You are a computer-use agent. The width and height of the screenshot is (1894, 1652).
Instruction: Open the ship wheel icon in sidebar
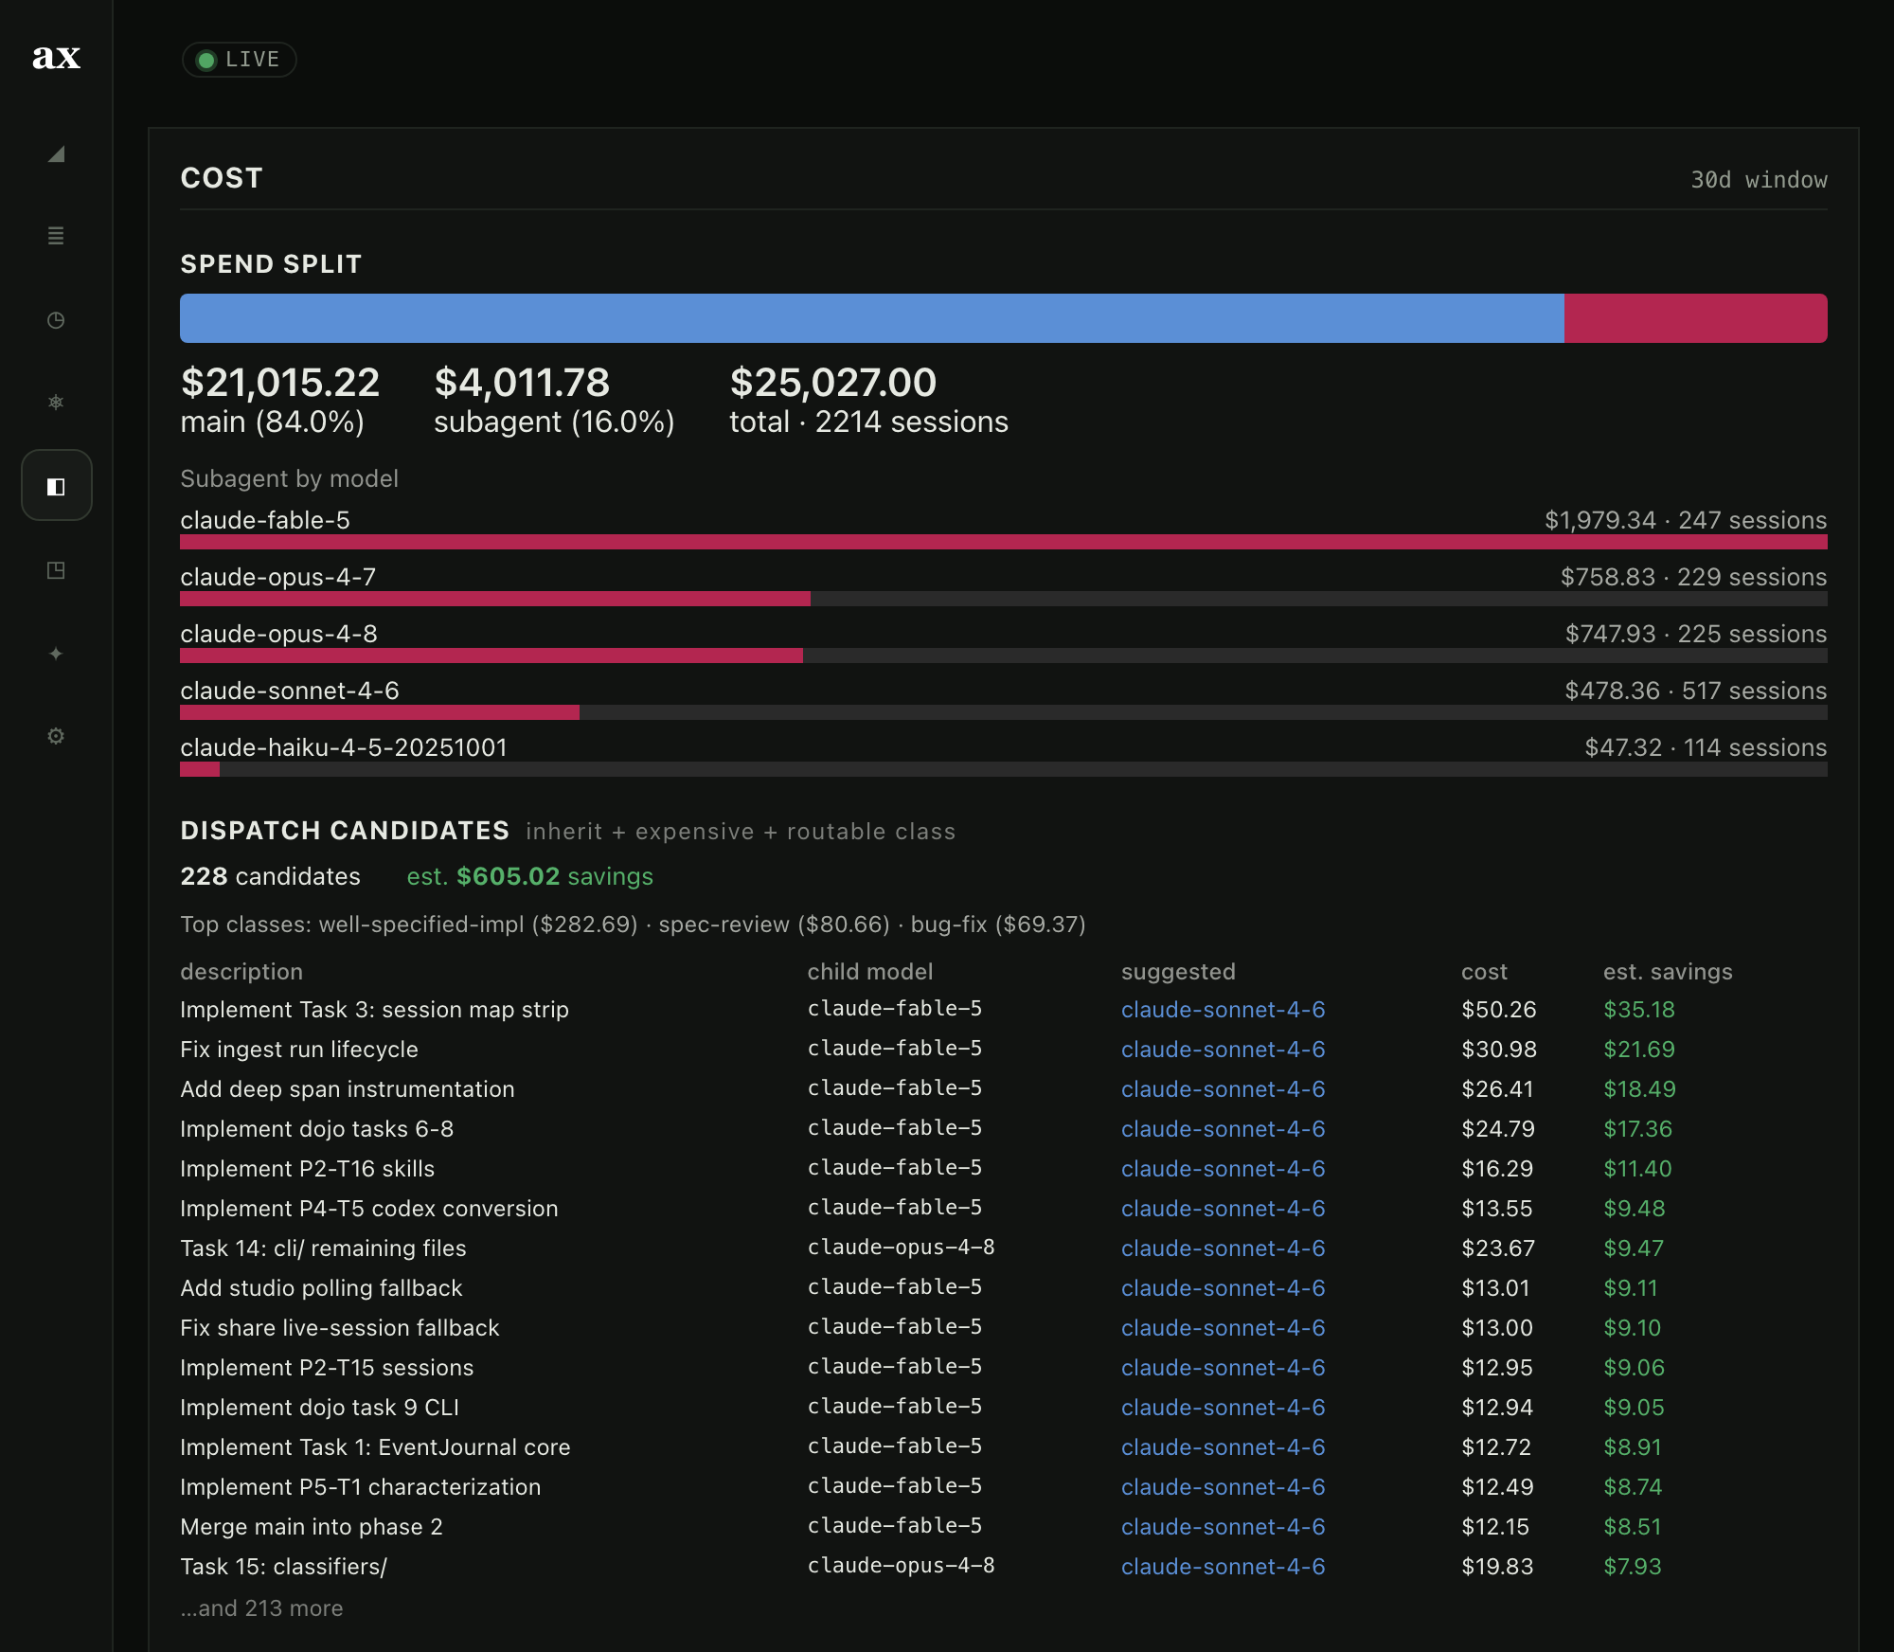56,403
